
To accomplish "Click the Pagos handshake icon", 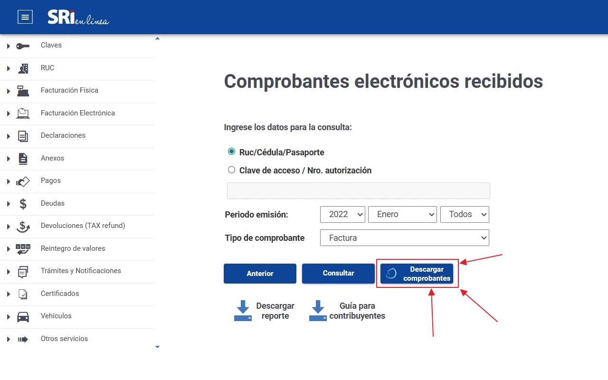I will click(x=23, y=181).
